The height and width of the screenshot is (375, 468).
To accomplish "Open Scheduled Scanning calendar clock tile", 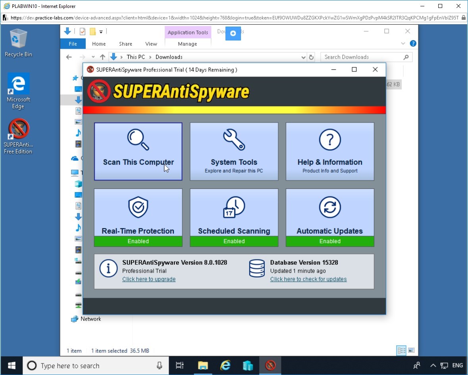I will click(x=234, y=212).
